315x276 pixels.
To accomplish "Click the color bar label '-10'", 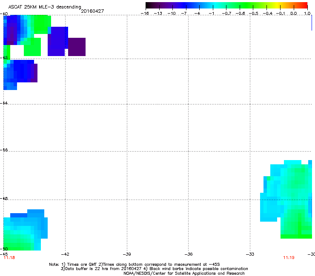I will click(x=172, y=14).
